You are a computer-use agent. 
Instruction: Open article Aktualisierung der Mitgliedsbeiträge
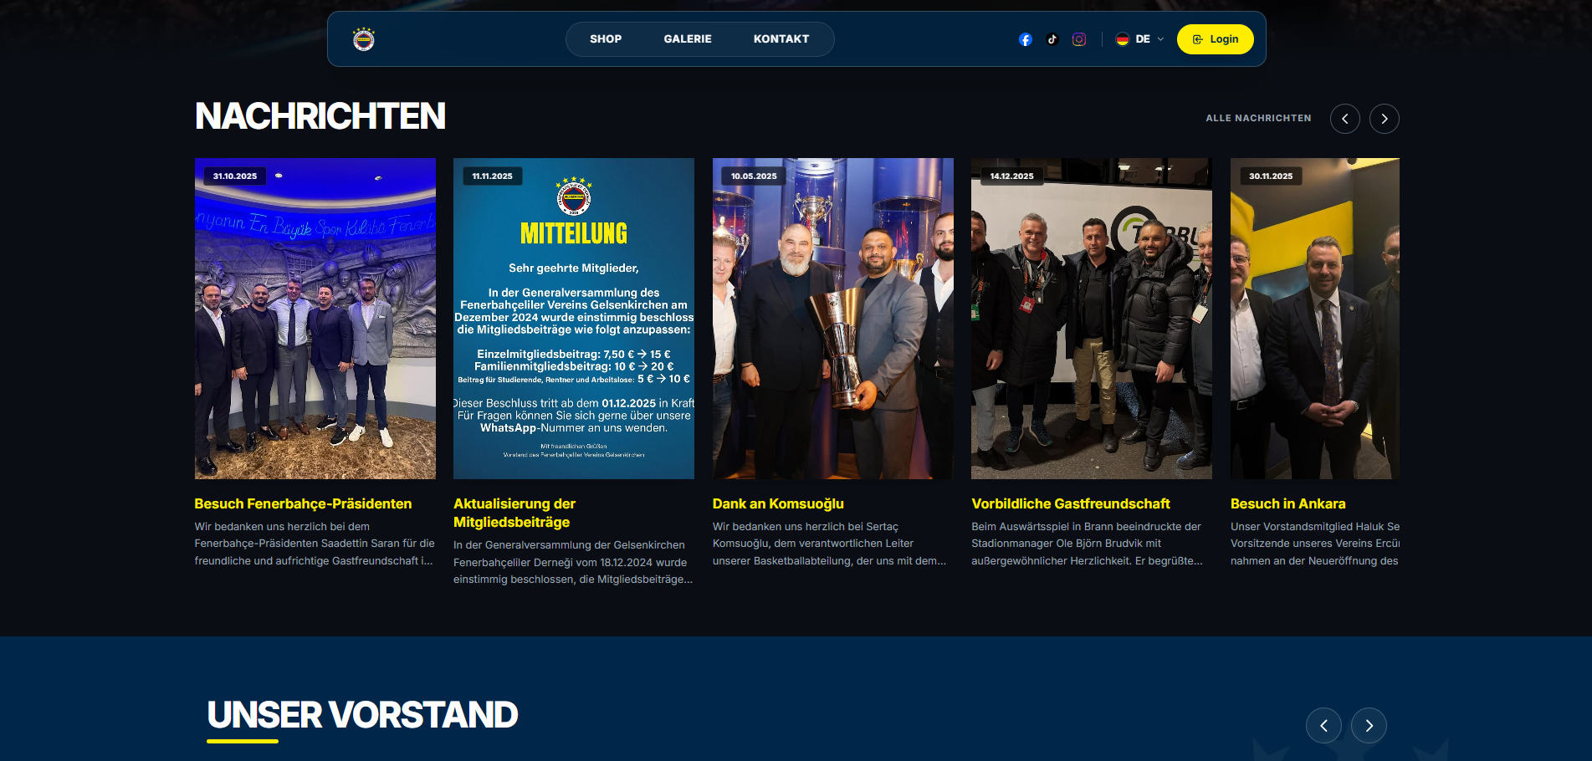(514, 513)
